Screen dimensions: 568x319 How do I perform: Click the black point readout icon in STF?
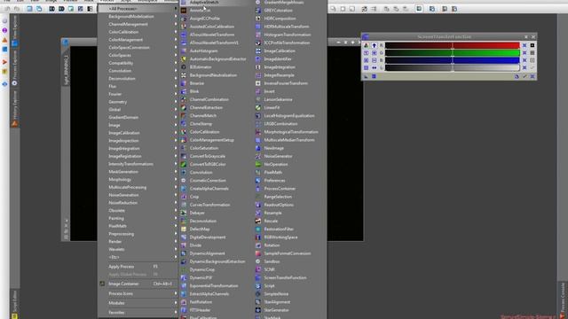pyautogui.click(x=532, y=45)
